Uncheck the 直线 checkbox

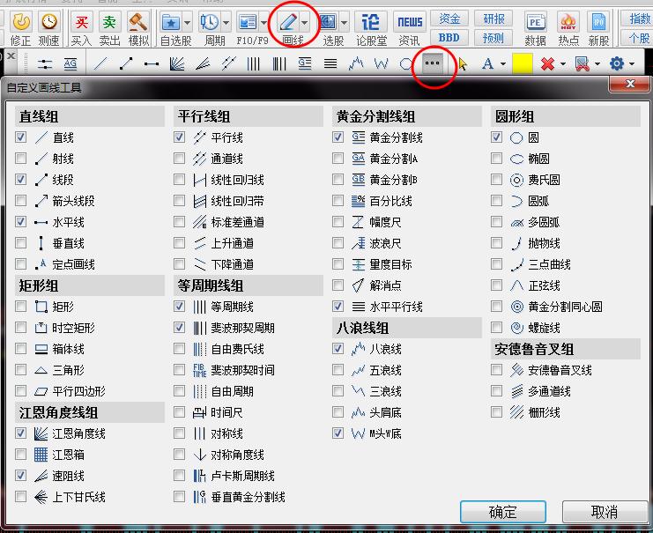coord(21,137)
